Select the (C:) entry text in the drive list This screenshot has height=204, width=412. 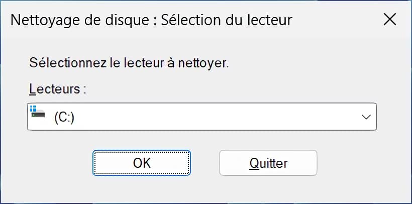[64, 118]
